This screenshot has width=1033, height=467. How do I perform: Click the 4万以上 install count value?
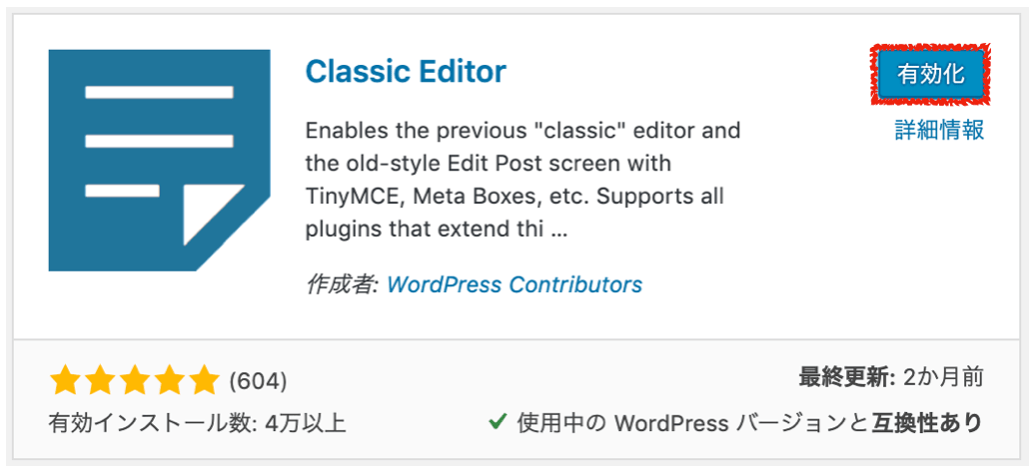[307, 423]
